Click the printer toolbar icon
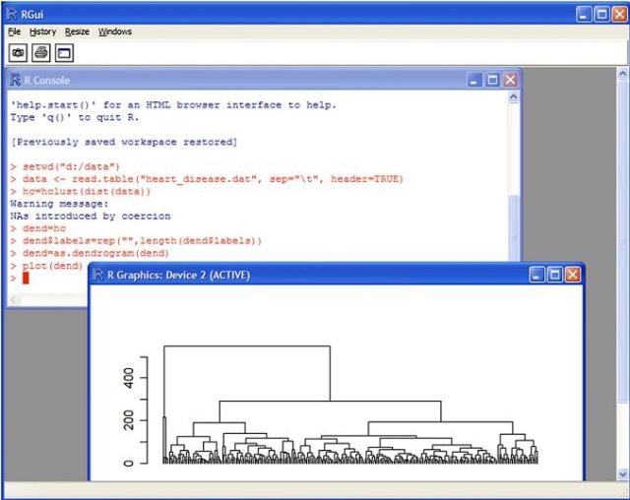This screenshot has height=500, width=630. click(41, 52)
